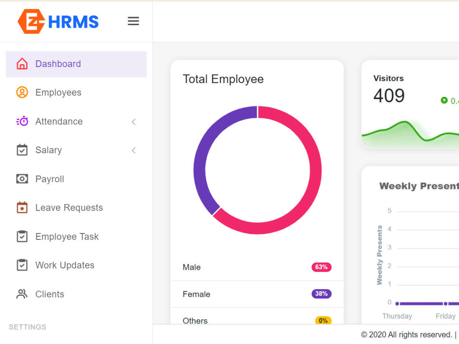
Task: Click the Work Updates icon
Action: point(22,265)
